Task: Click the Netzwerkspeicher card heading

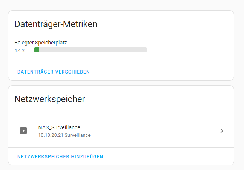Action: pos(49,99)
